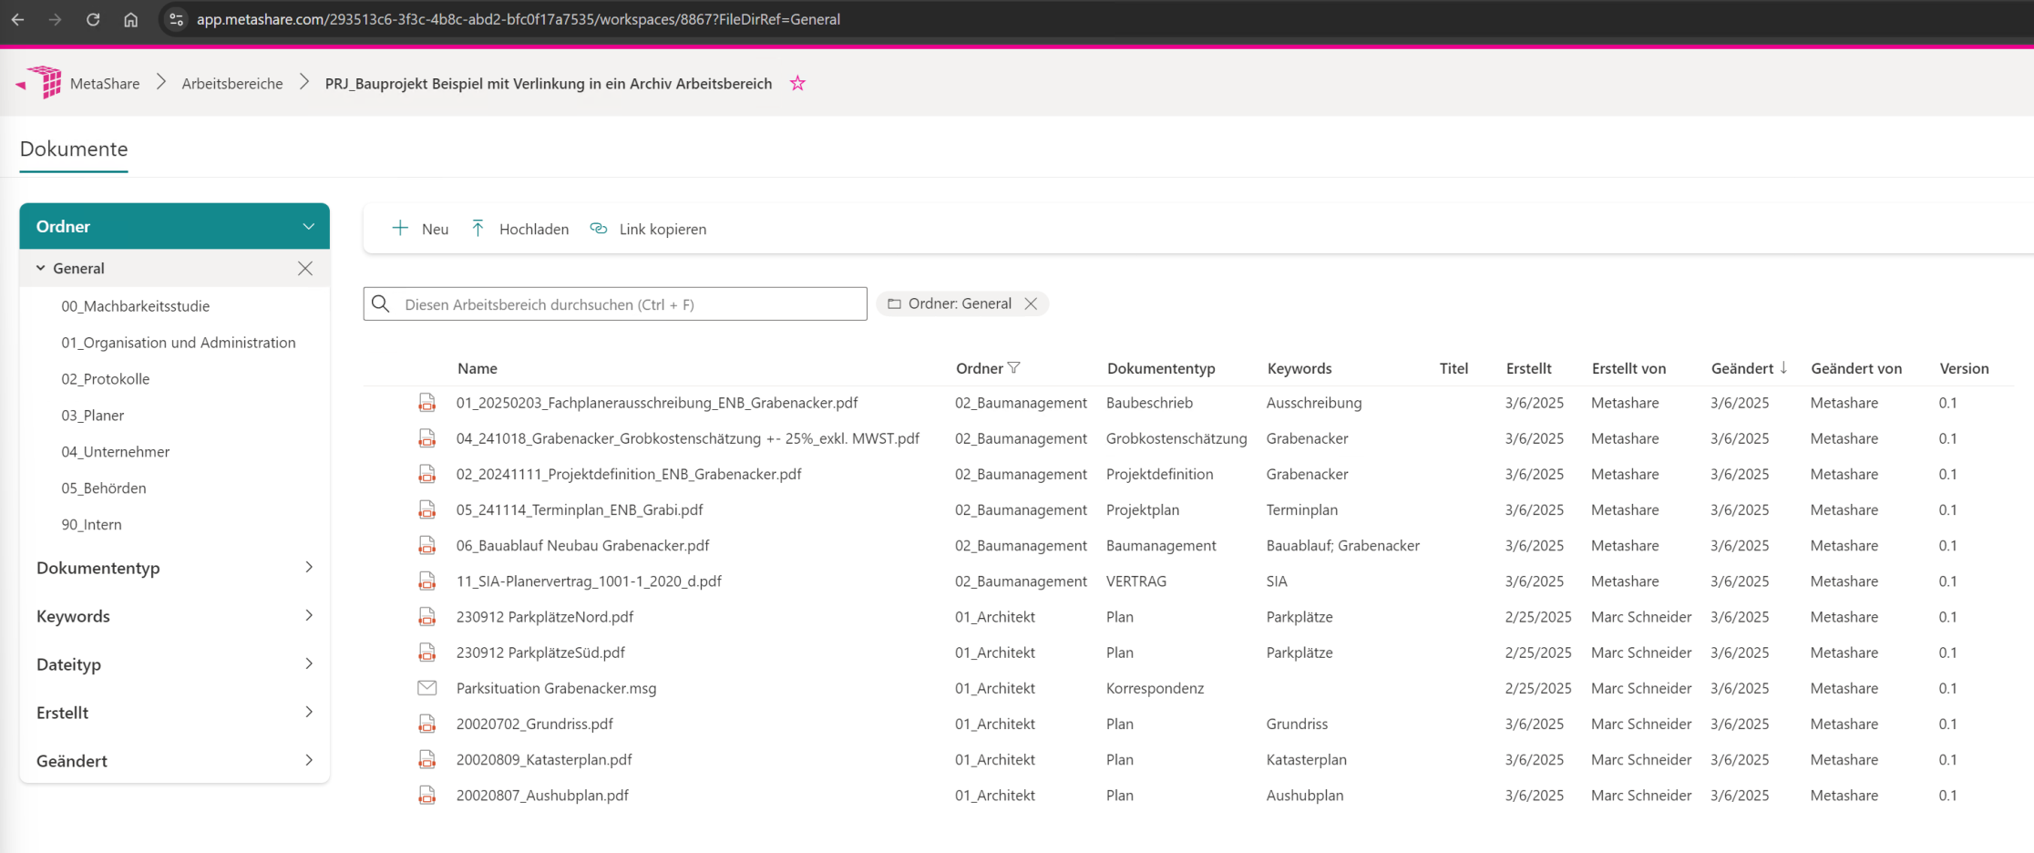Remove the 'Ordner: General' filter chip
Viewport: 2034px width, 853px height.
1031,304
